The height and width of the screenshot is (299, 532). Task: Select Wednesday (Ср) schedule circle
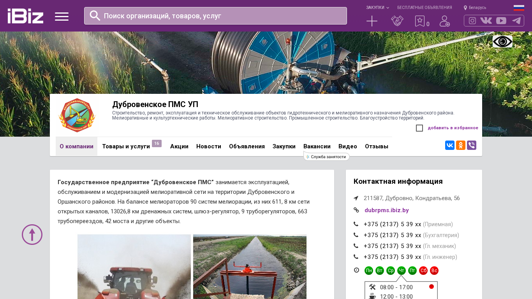391,271
